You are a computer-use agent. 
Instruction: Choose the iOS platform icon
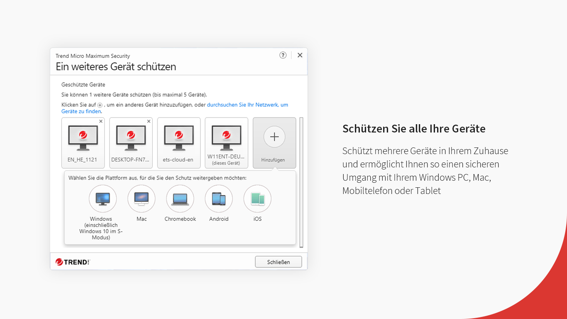(257, 199)
